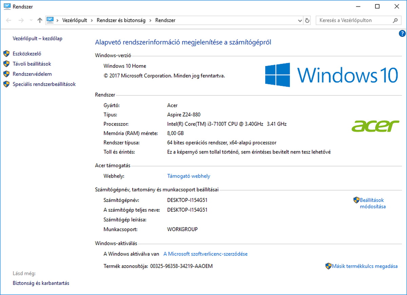
Task: Open Speciális rendszerbeállítások
Action: [44, 84]
